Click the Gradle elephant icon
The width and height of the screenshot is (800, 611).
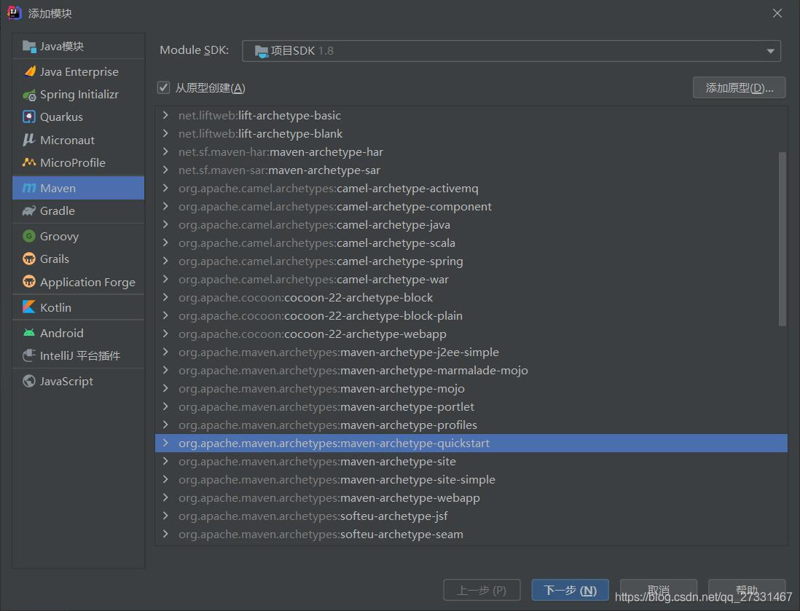29,210
